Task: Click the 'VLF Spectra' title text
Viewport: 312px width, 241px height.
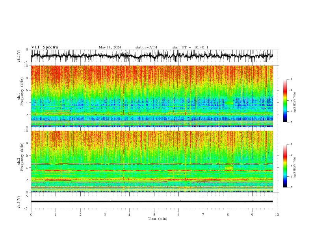Action: (45, 47)
